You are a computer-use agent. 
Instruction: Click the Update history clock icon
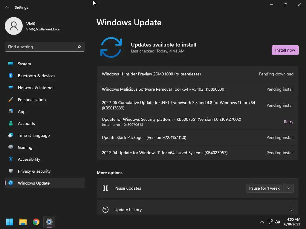(105, 210)
